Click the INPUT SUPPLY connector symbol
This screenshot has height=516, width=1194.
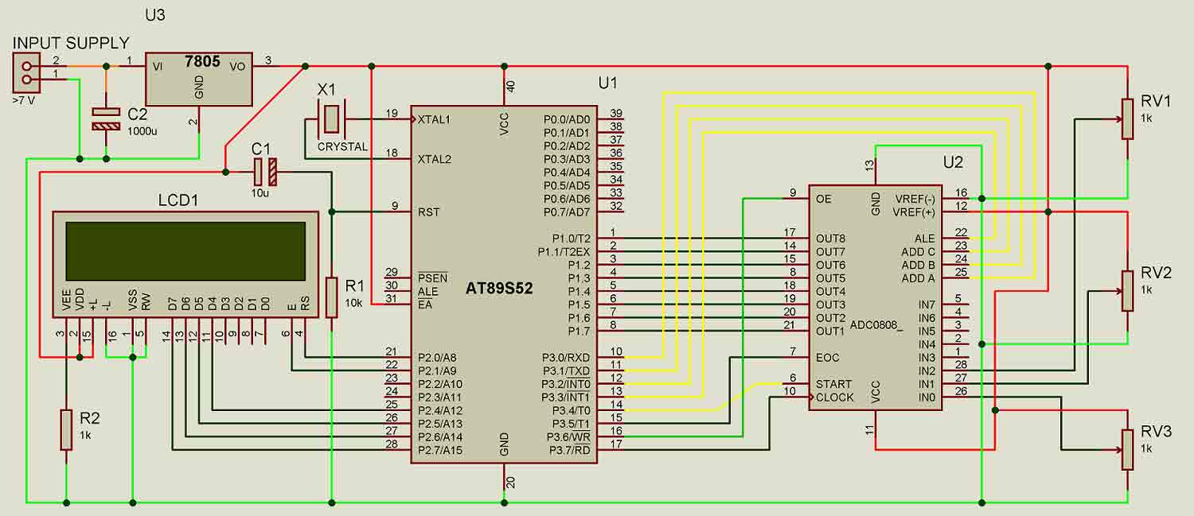click(x=28, y=72)
